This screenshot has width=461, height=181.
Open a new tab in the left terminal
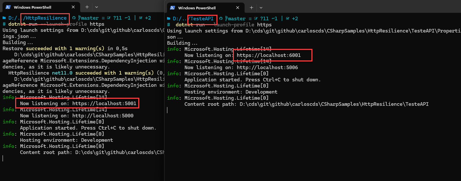[87, 7]
